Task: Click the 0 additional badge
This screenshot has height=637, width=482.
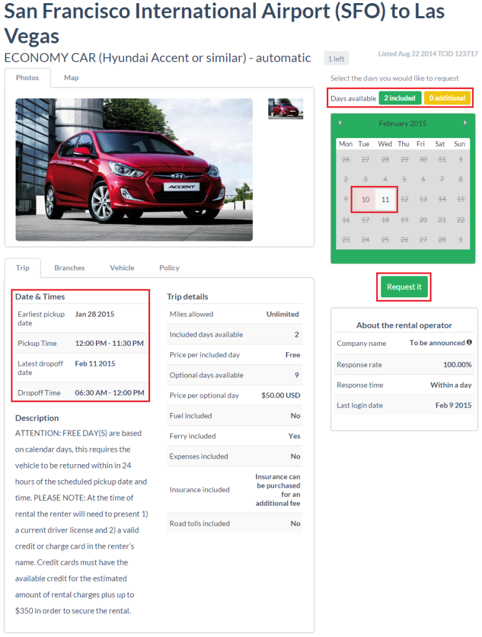Action: point(447,98)
